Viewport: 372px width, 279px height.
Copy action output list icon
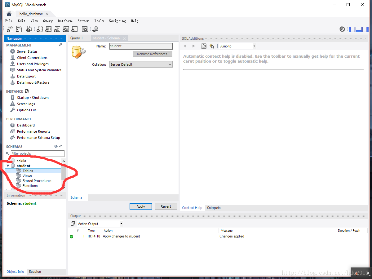tap(73, 224)
